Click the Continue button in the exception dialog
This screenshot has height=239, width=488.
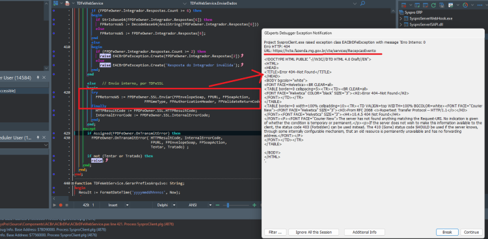click(471, 232)
